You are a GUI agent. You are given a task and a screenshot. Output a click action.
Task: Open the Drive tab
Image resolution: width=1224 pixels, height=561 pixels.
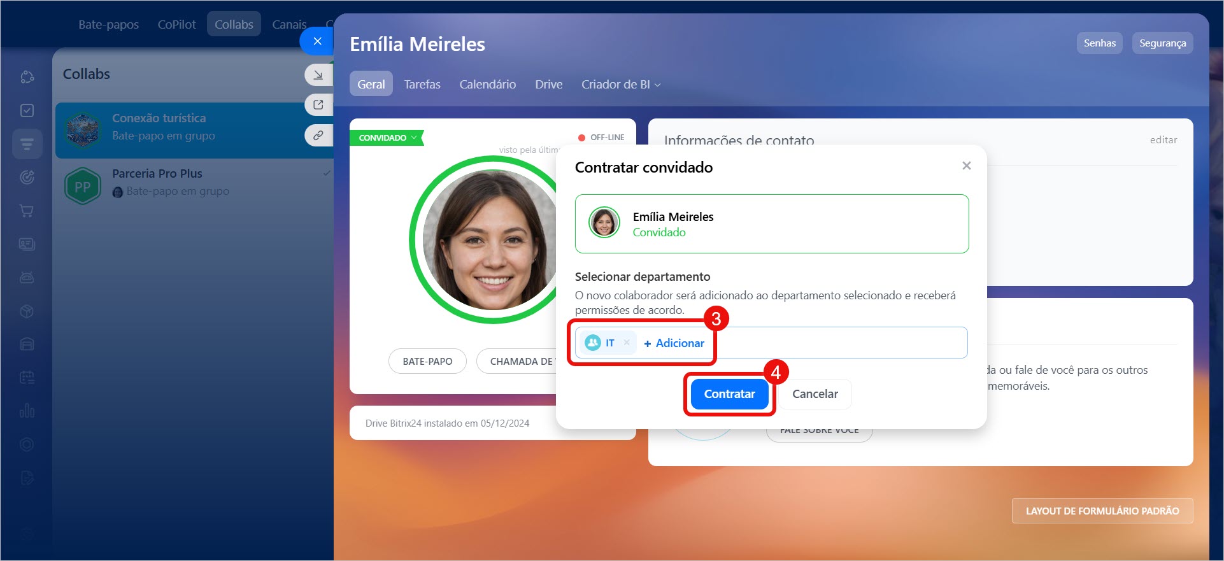[549, 84]
